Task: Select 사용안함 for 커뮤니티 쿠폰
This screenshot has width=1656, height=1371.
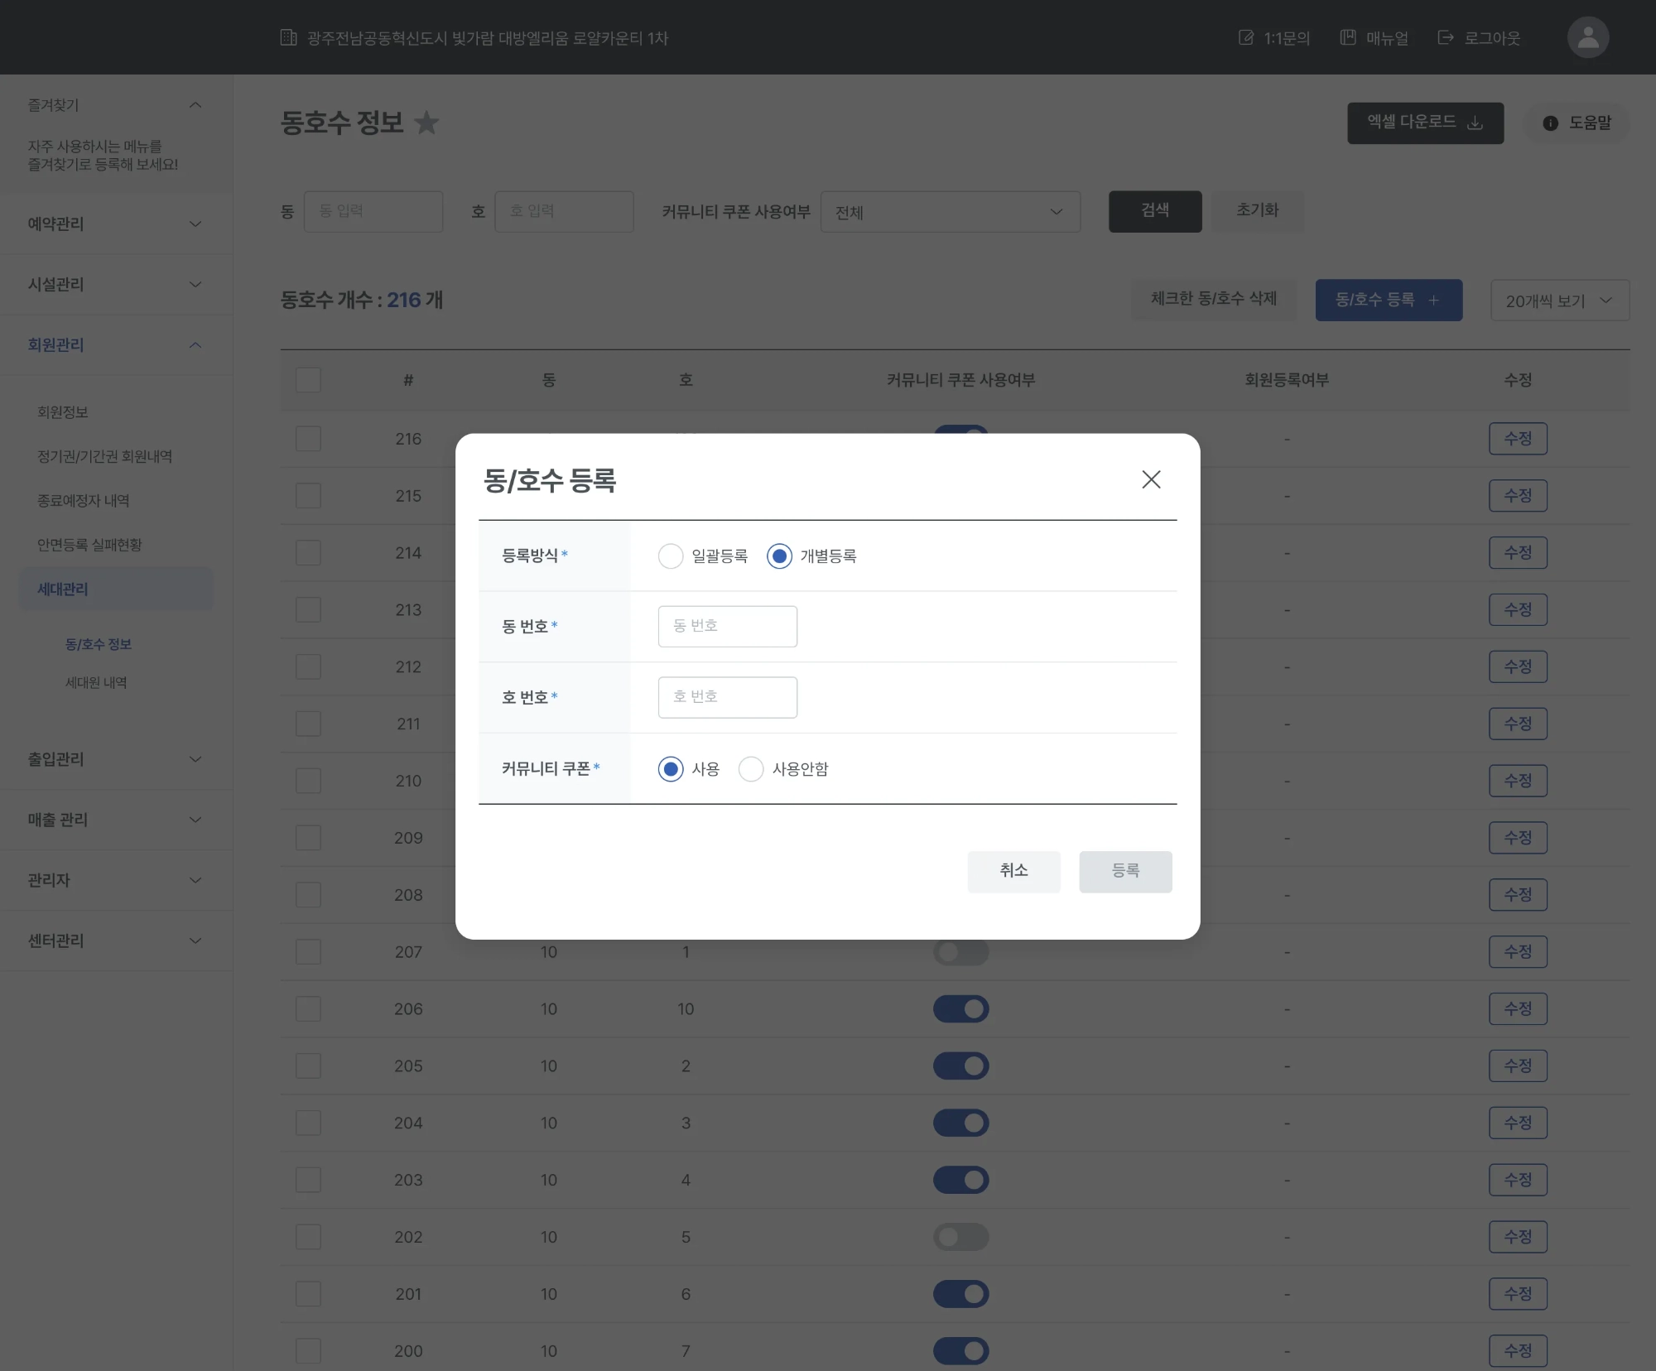Action: 751,769
